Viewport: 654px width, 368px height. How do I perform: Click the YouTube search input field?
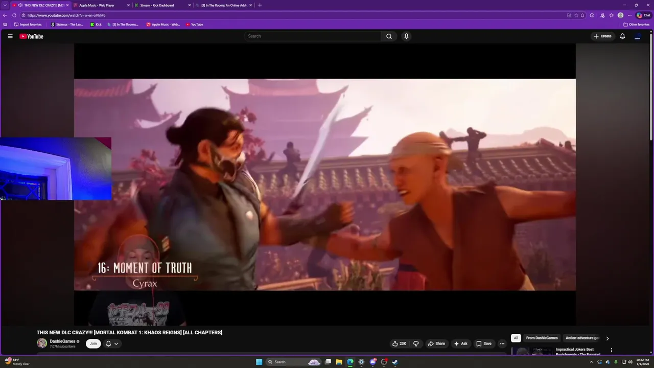(x=312, y=36)
